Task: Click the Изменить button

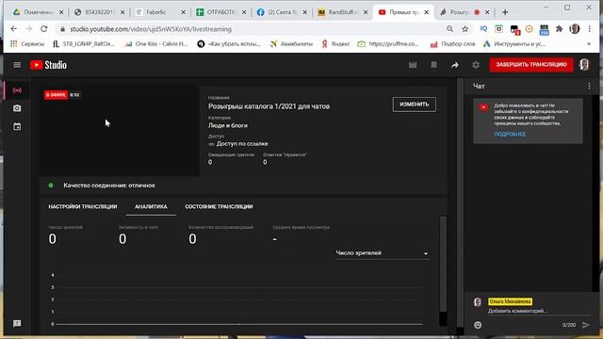Action: point(415,105)
